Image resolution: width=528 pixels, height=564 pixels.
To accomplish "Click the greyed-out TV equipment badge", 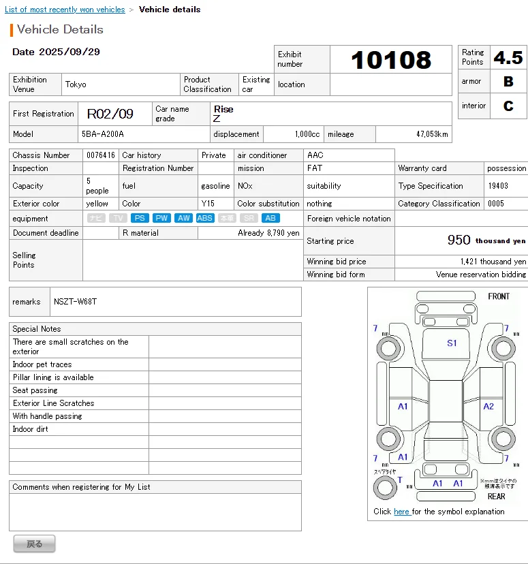I will [118, 218].
